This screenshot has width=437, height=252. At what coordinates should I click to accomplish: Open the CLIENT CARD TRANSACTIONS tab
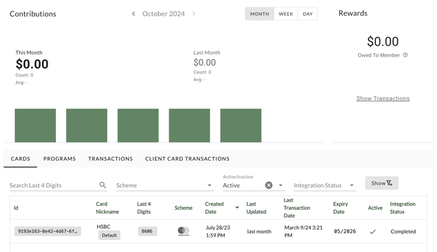187,159
